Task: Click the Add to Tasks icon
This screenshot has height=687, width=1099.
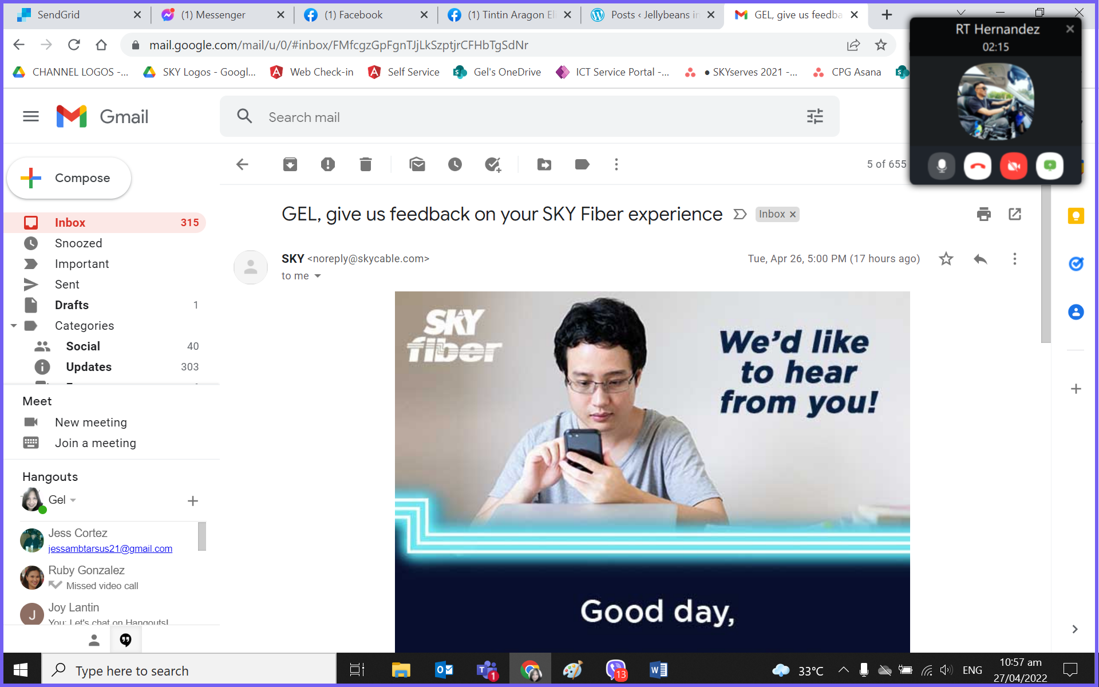Action: pos(493,165)
